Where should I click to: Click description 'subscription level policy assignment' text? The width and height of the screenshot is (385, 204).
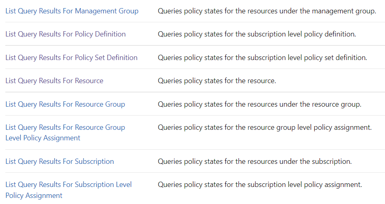click(260, 185)
